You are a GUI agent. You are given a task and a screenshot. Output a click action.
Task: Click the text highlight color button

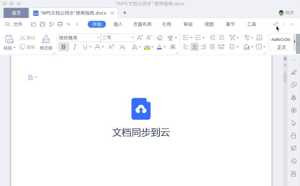[147, 47]
